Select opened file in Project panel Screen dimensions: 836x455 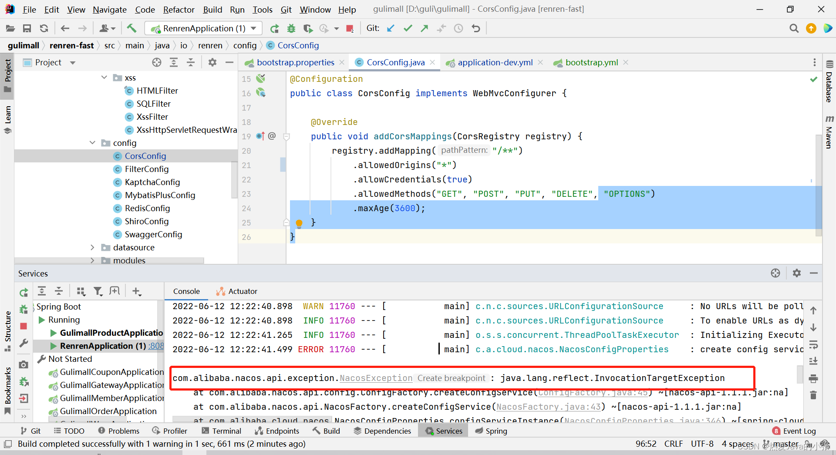click(x=157, y=63)
